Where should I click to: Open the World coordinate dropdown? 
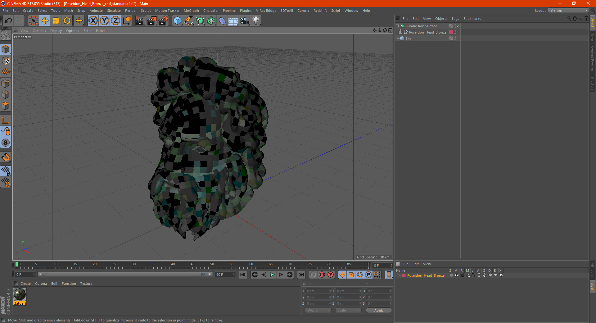coord(318,310)
